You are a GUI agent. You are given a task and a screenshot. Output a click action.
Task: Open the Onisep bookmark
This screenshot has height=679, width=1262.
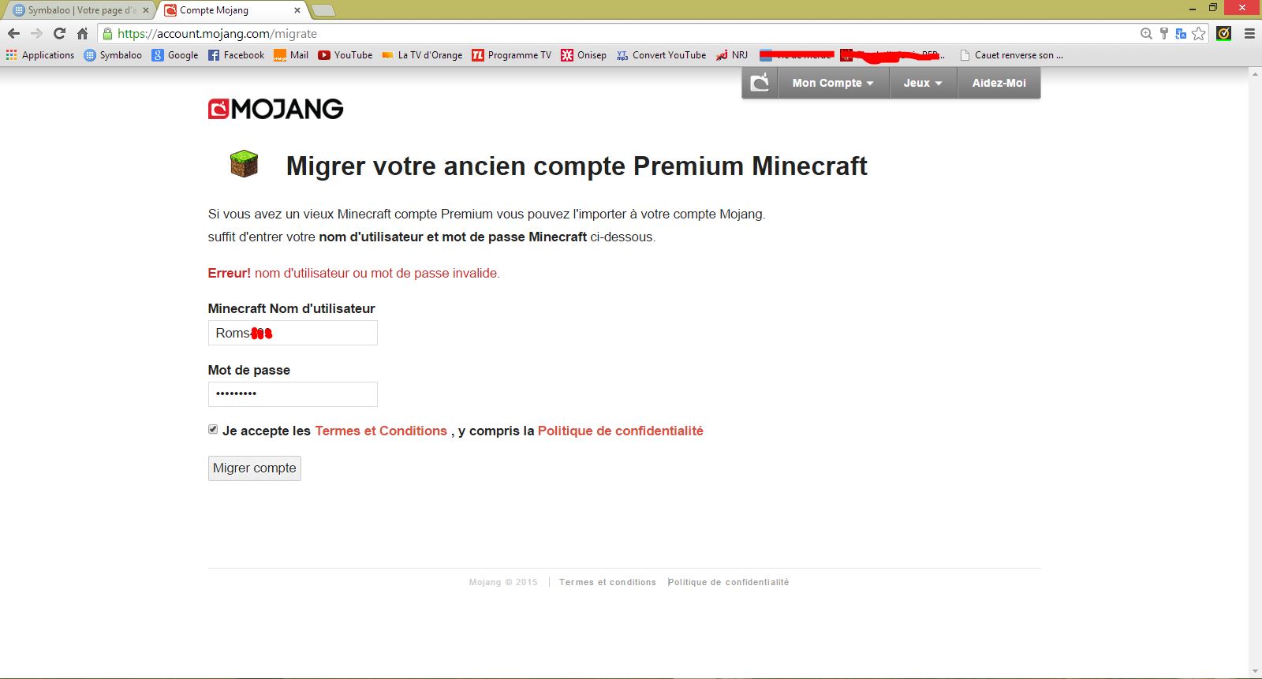pos(584,55)
